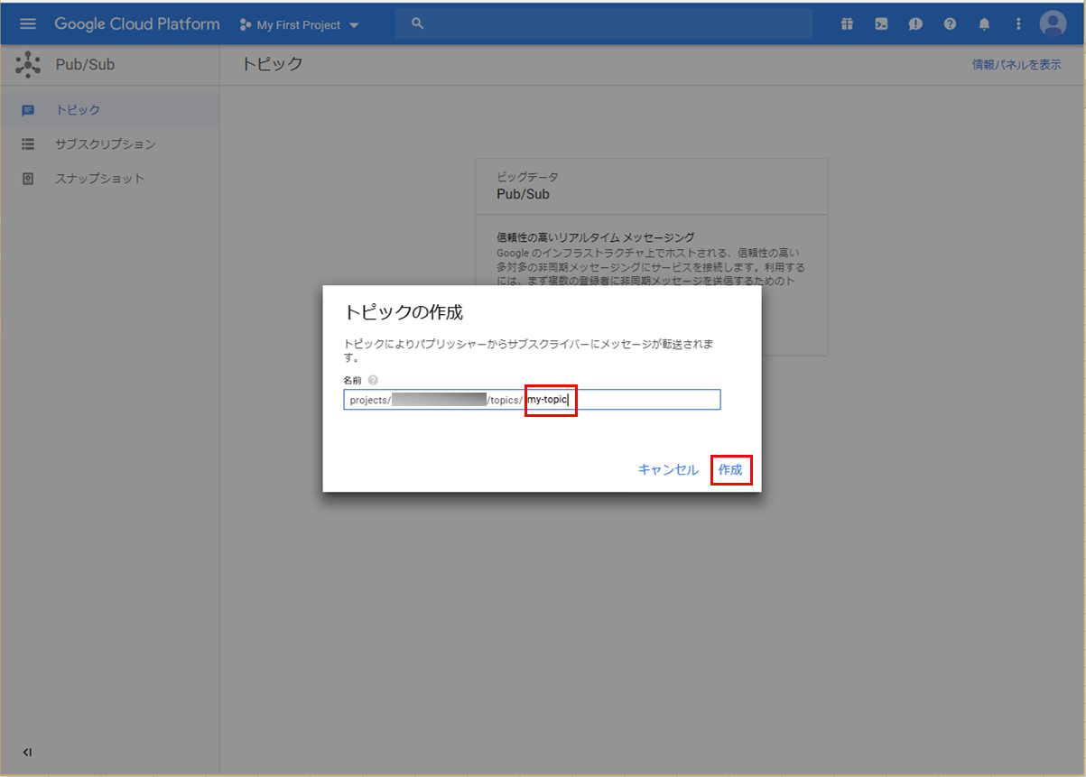The image size is (1086, 777).
Task: Show notifications bell
Action: click(x=984, y=24)
